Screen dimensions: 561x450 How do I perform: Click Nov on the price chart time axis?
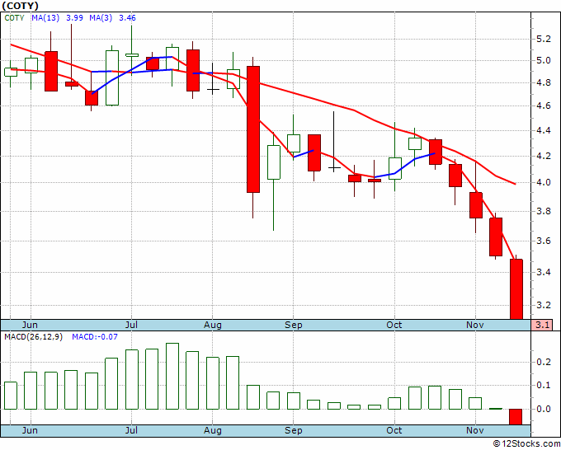pyautogui.click(x=475, y=326)
